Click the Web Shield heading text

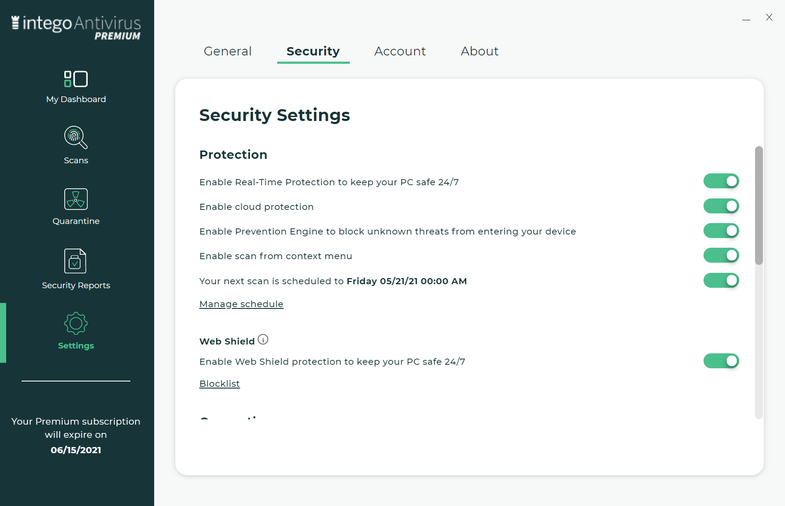coord(227,341)
